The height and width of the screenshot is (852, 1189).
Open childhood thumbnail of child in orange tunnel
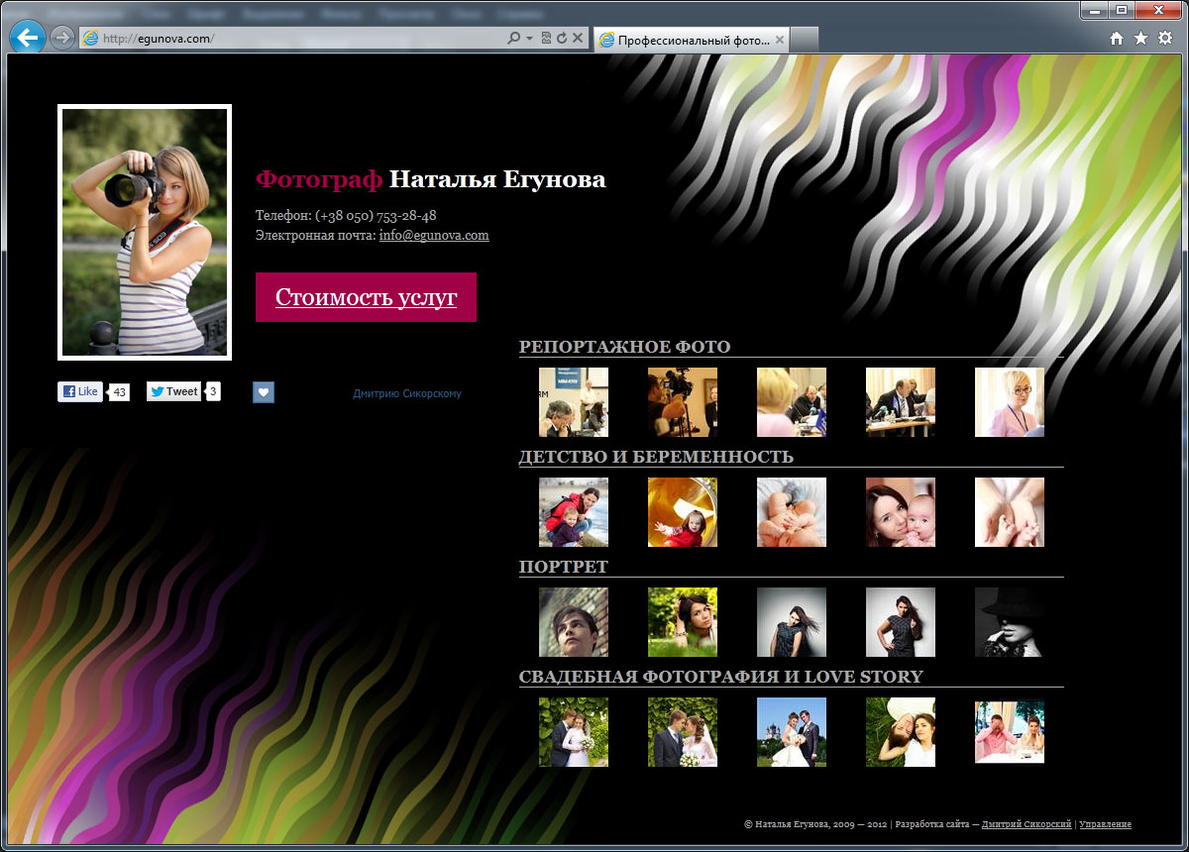683,512
